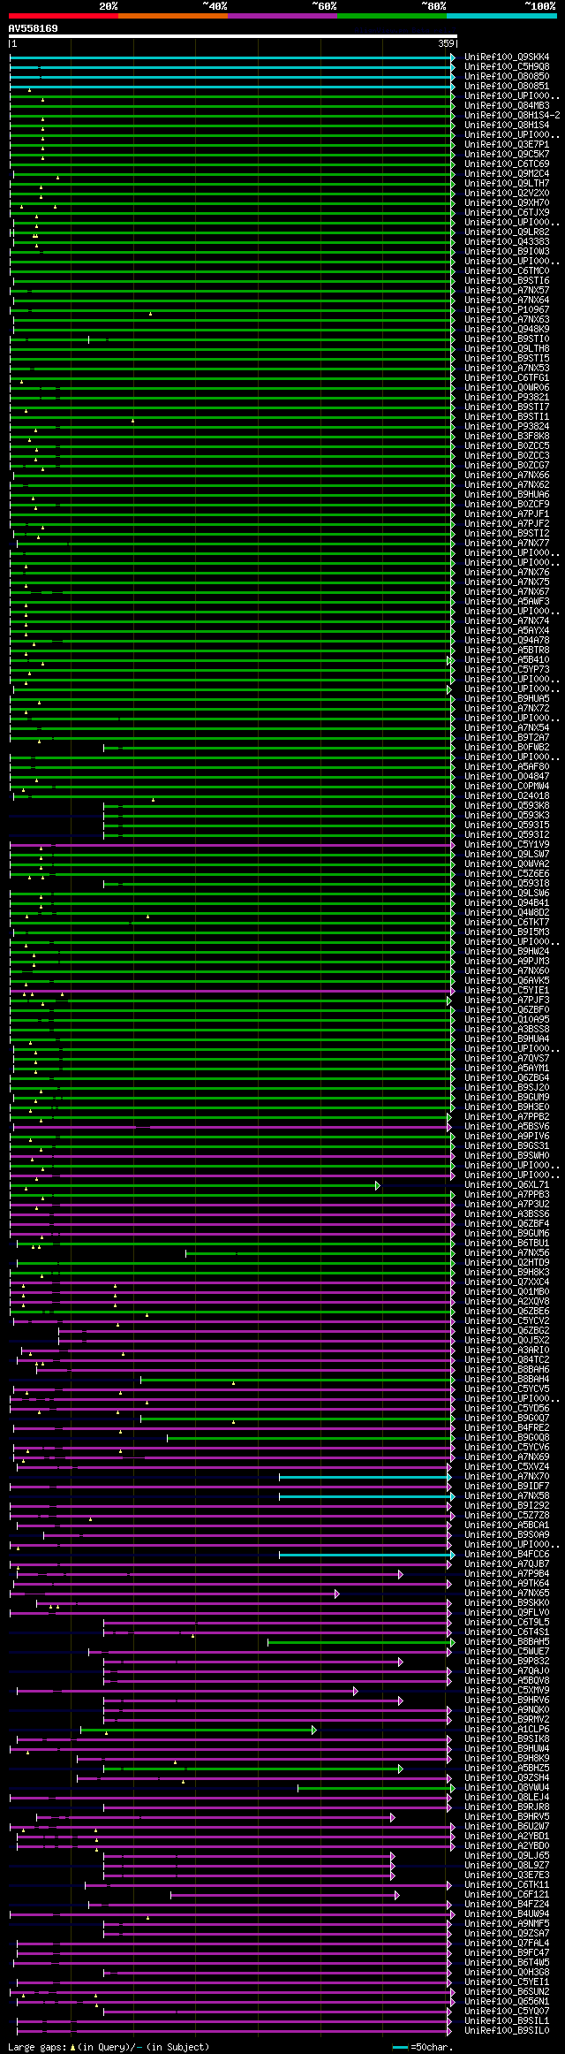Select the UniRef100_Q593I8 label

click(507, 884)
